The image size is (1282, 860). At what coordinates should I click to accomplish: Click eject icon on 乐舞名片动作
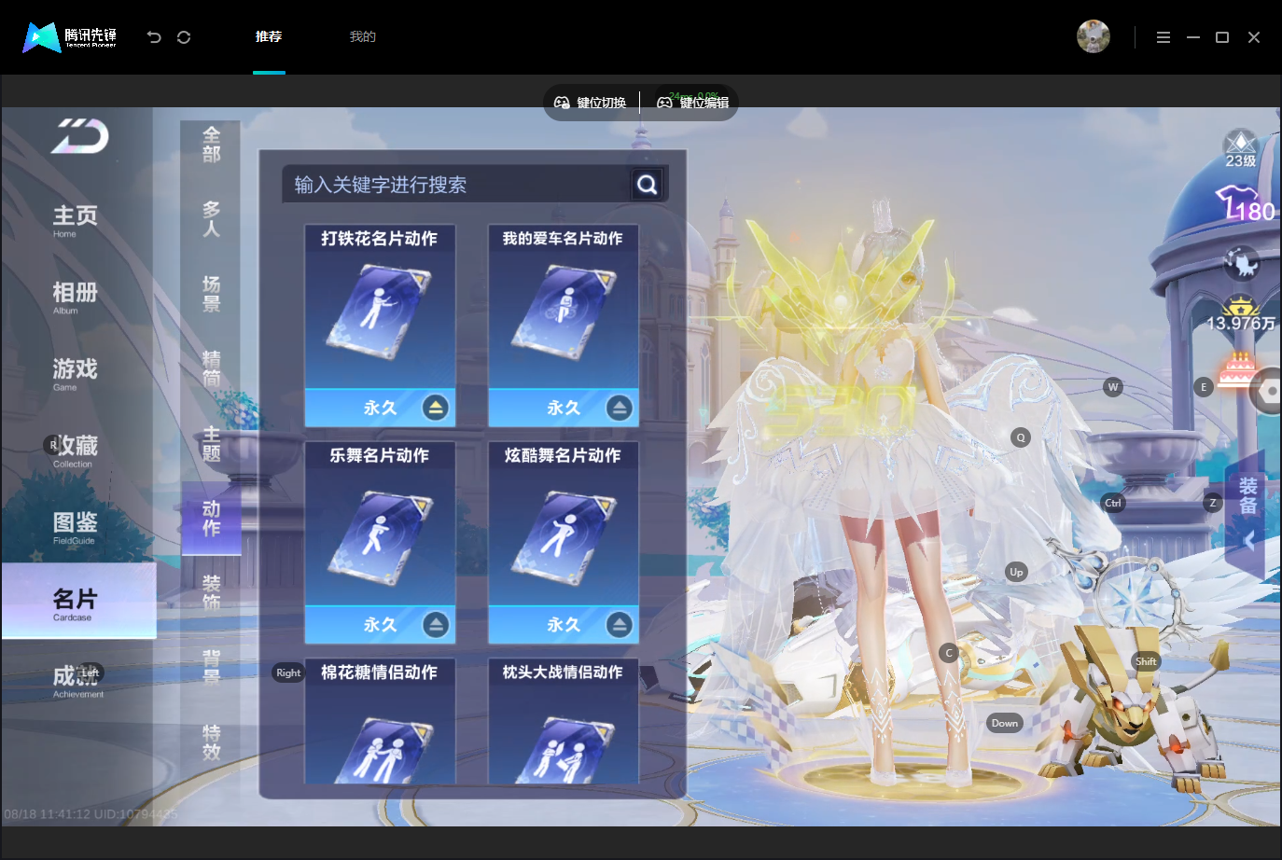point(436,625)
